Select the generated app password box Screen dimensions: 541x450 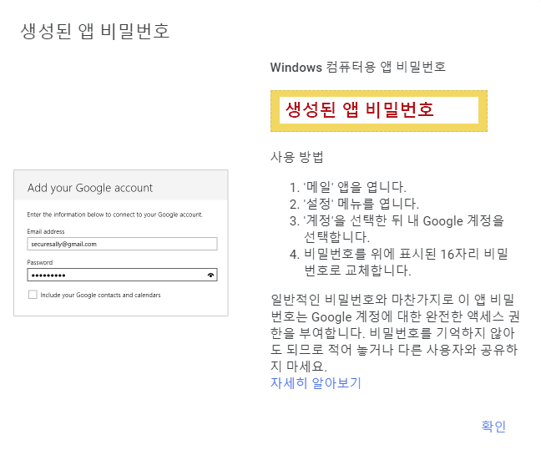tap(379, 111)
